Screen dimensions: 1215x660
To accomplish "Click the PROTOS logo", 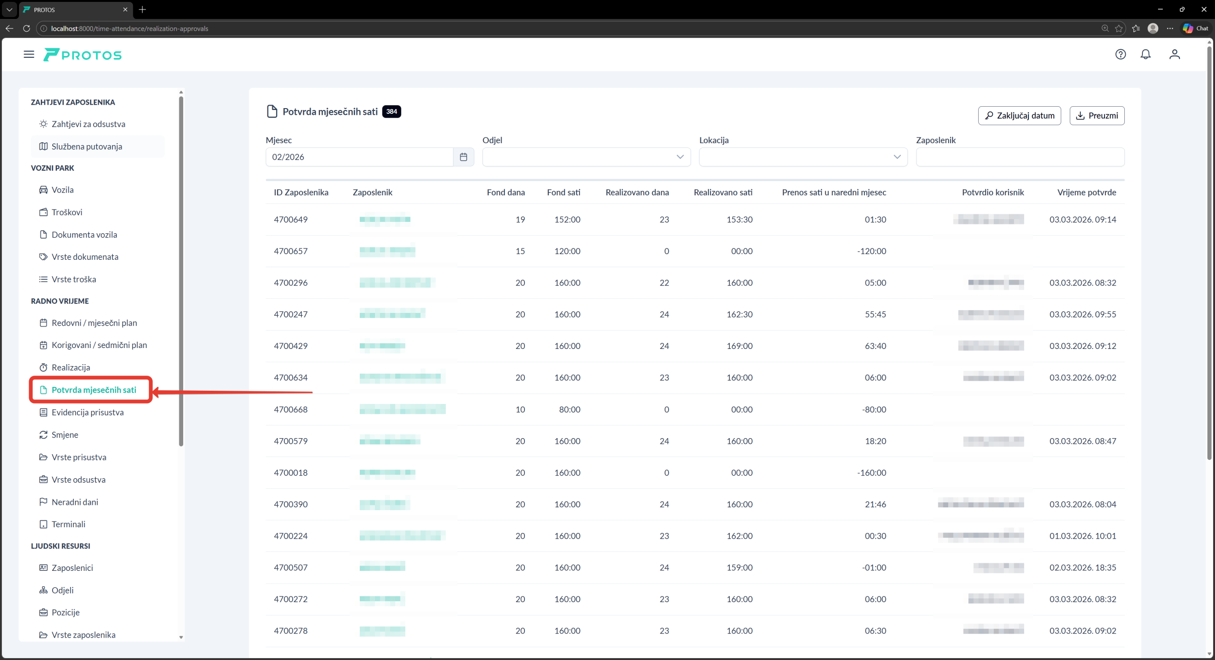I will click(x=83, y=55).
